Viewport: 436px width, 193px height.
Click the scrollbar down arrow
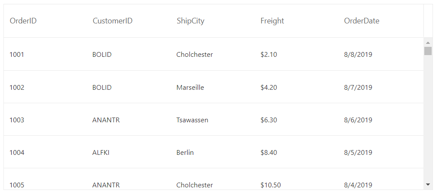tap(428, 184)
